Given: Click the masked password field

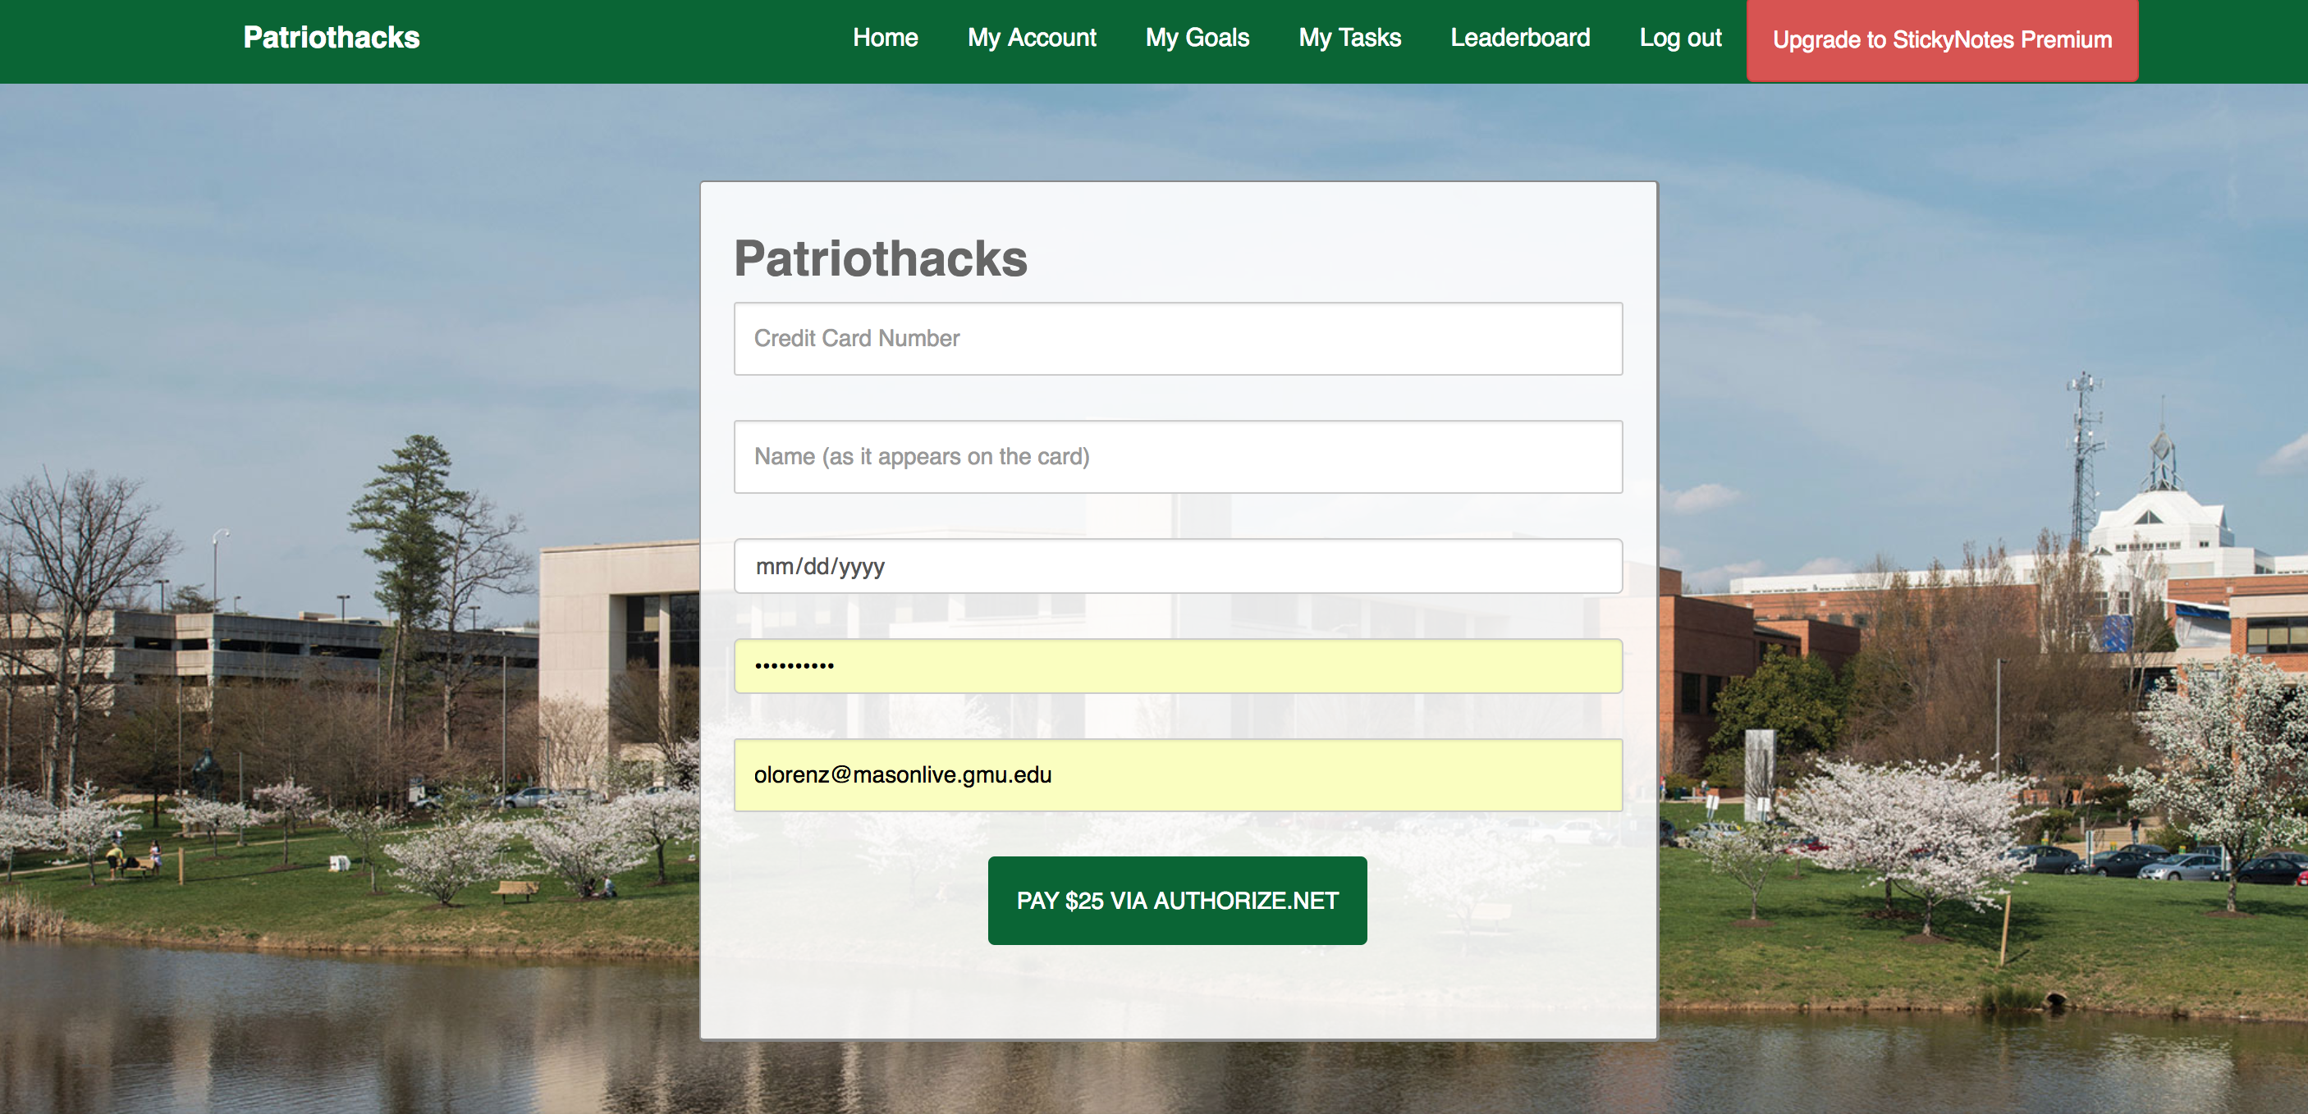Looking at the screenshot, I should pos(1177,665).
